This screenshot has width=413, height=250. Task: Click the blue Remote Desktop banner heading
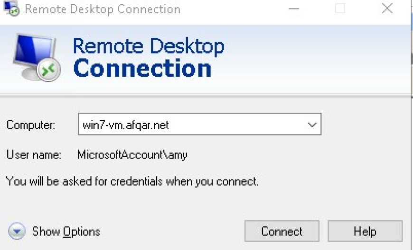pos(149,46)
